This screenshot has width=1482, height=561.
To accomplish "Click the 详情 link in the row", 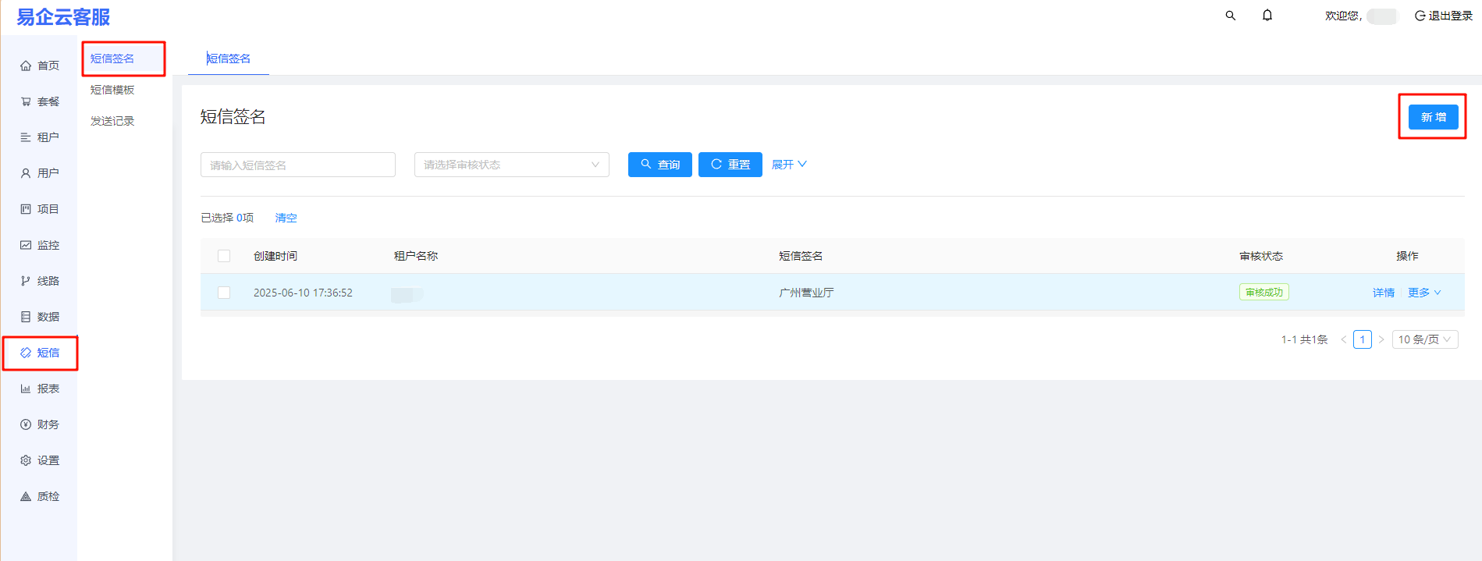I will [1383, 293].
